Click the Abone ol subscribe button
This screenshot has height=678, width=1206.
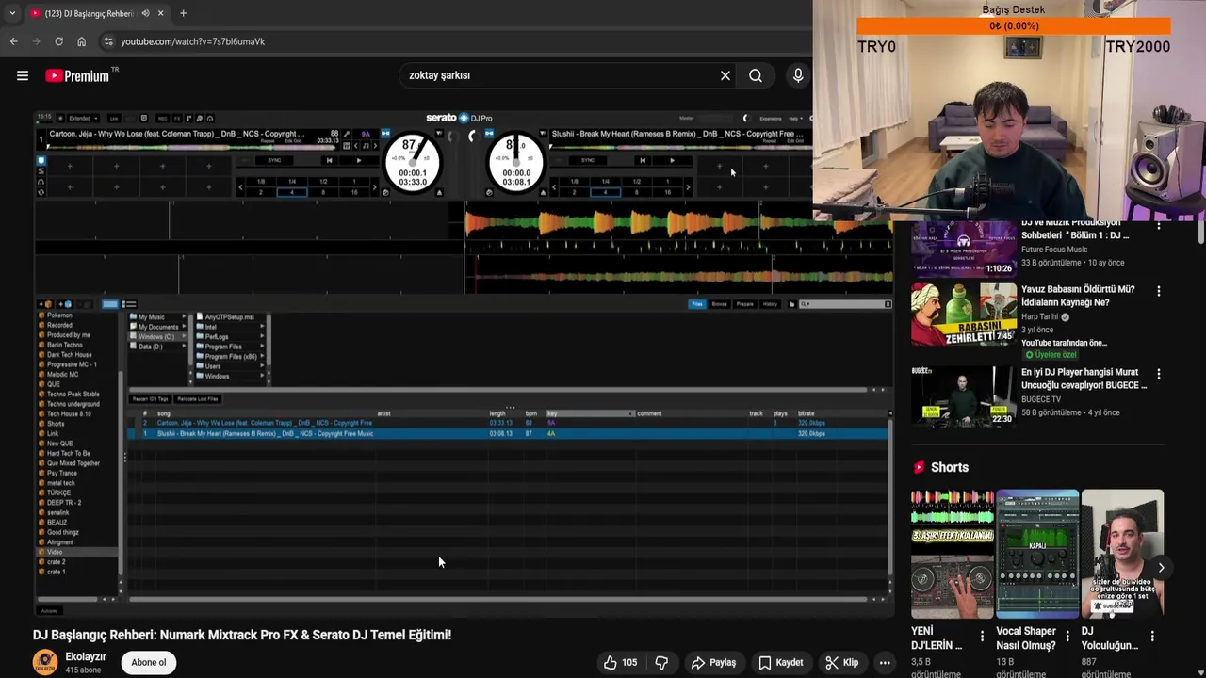(x=149, y=662)
